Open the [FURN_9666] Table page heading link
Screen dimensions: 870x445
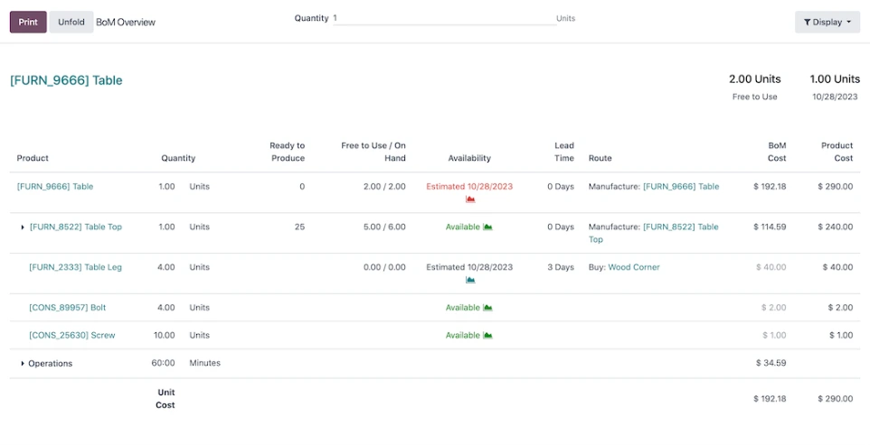pos(66,80)
